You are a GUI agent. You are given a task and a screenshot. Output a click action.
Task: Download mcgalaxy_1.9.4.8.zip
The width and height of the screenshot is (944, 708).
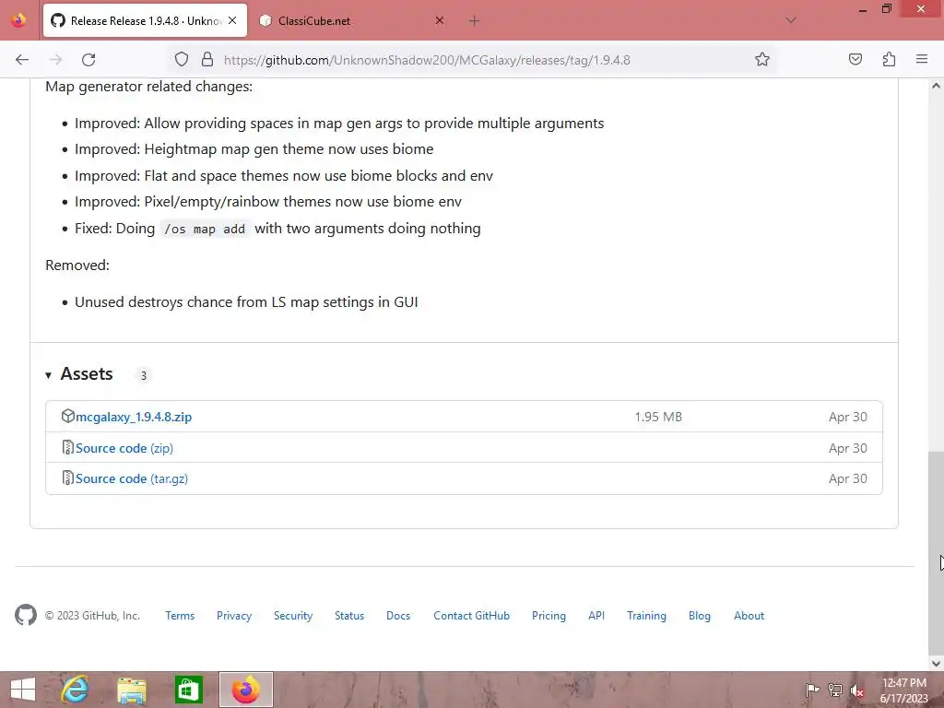[x=134, y=417]
